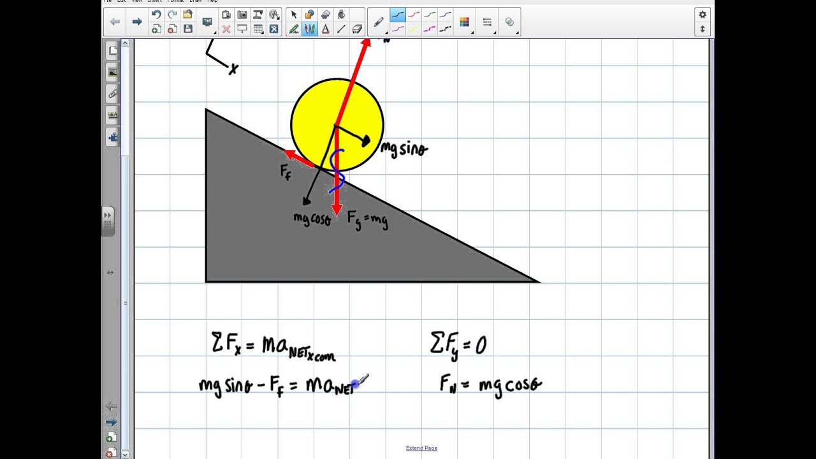This screenshot has width=816, height=459.
Task: Choose the Text tool
Action: click(x=326, y=29)
